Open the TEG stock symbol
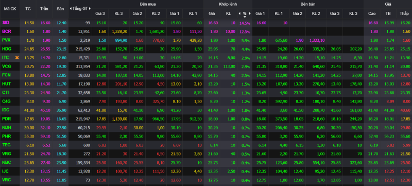 coord(7,145)
